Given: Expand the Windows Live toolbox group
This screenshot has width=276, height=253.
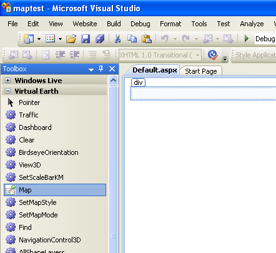Looking at the screenshot, I should [7, 81].
